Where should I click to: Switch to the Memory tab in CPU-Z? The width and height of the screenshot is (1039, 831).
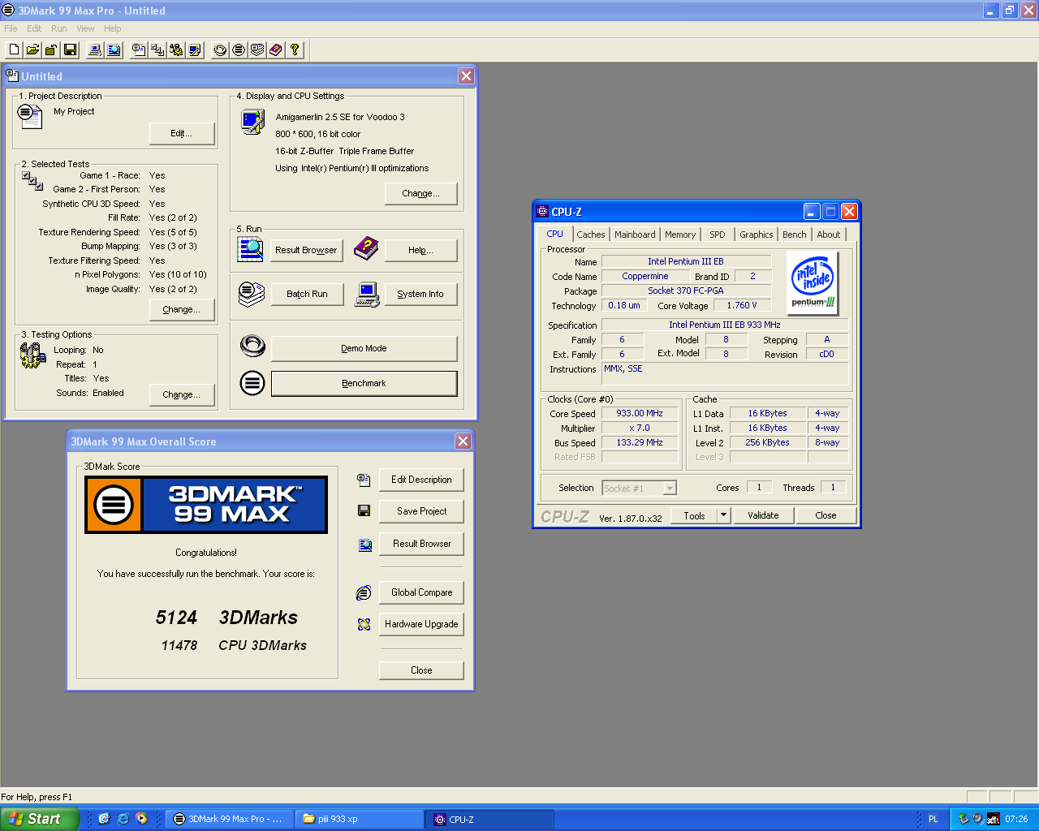(680, 235)
